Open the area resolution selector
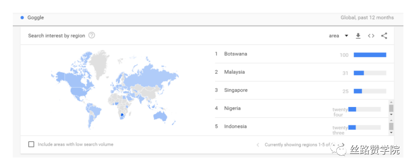This screenshot has height=168, width=413. point(339,36)
